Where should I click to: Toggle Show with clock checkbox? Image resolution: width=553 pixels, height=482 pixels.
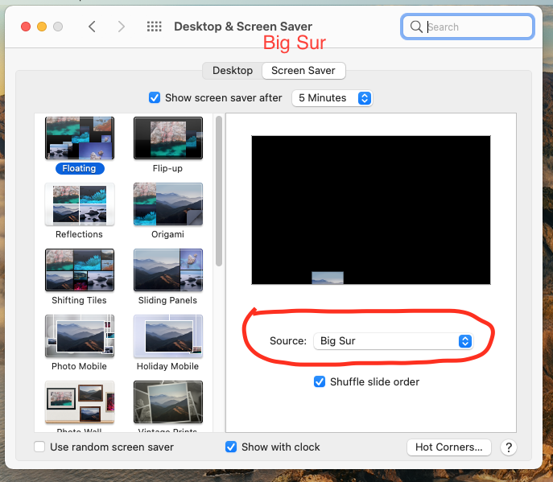[x=231, y=447]
